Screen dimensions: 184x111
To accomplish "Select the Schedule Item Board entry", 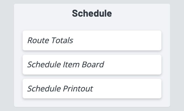I will 92,65.
